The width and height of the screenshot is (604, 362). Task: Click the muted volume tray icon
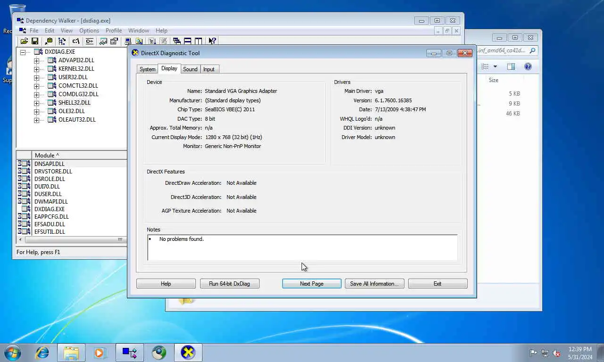(557, 353)
